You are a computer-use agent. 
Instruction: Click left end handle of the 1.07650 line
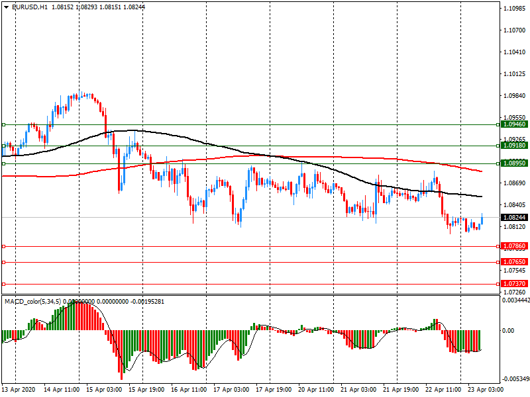tap(4, 262)
